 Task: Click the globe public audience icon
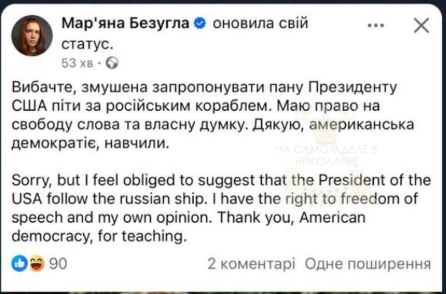coord(112,63)
